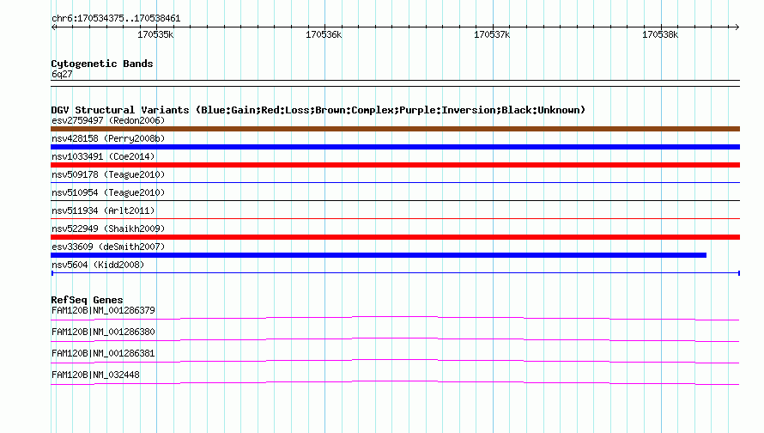The height and width of the screenshot is (433, 764).
Task: Click the 170536k ruler mark
Action: click(324, 34)
